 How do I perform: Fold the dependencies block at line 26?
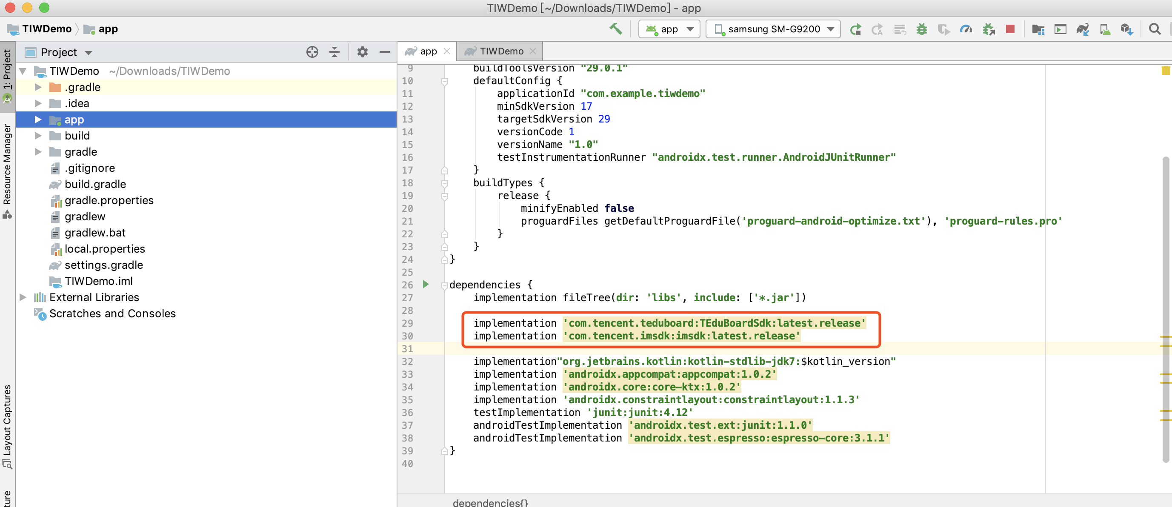click(445, 285)
